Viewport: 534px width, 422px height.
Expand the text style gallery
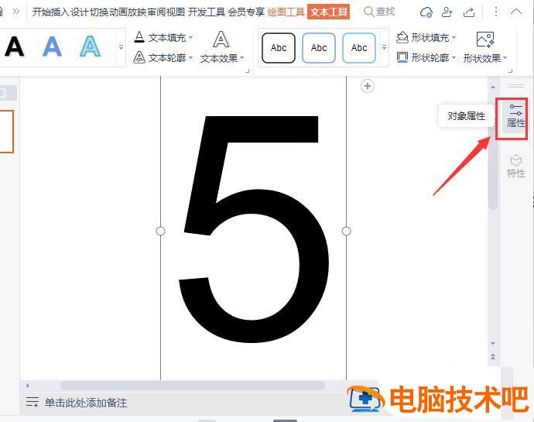[x=121, y=47]
